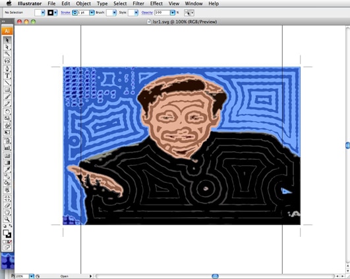Select the Free Transform tool
Image resolution: width=350 pixels, height=279 pixels.
tap(7, 132)
